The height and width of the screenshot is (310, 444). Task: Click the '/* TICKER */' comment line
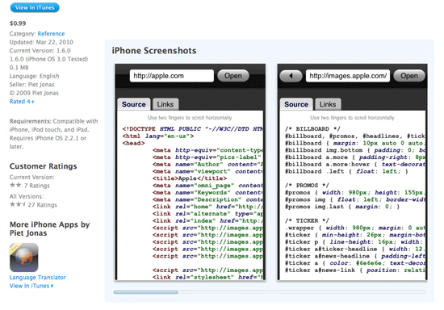307,221
